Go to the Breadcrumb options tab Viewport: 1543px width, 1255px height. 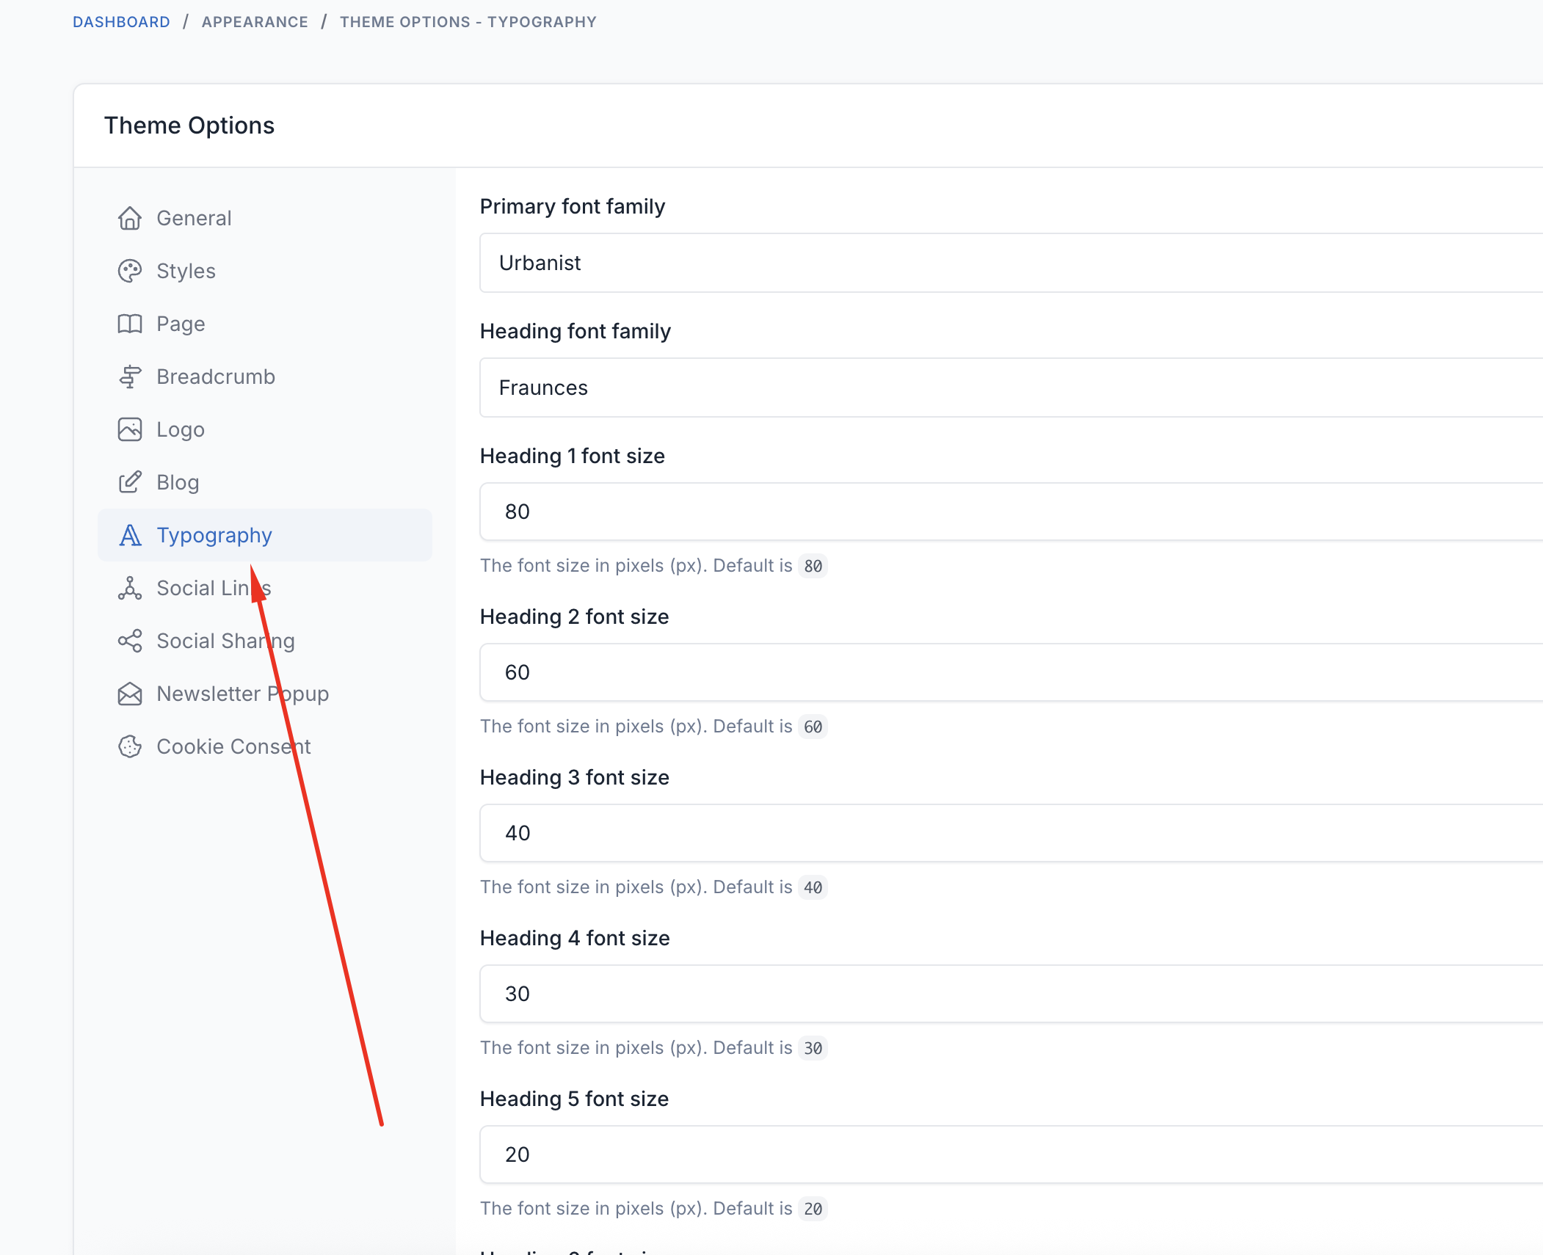[x=265, y=376]
